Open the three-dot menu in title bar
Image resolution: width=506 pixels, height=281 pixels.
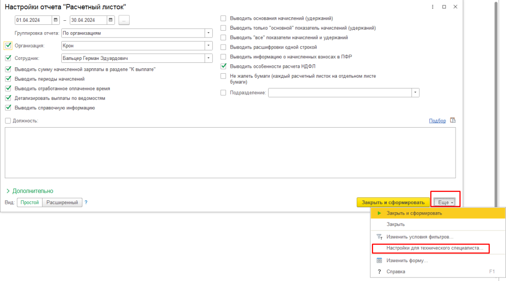pos(433,7)
